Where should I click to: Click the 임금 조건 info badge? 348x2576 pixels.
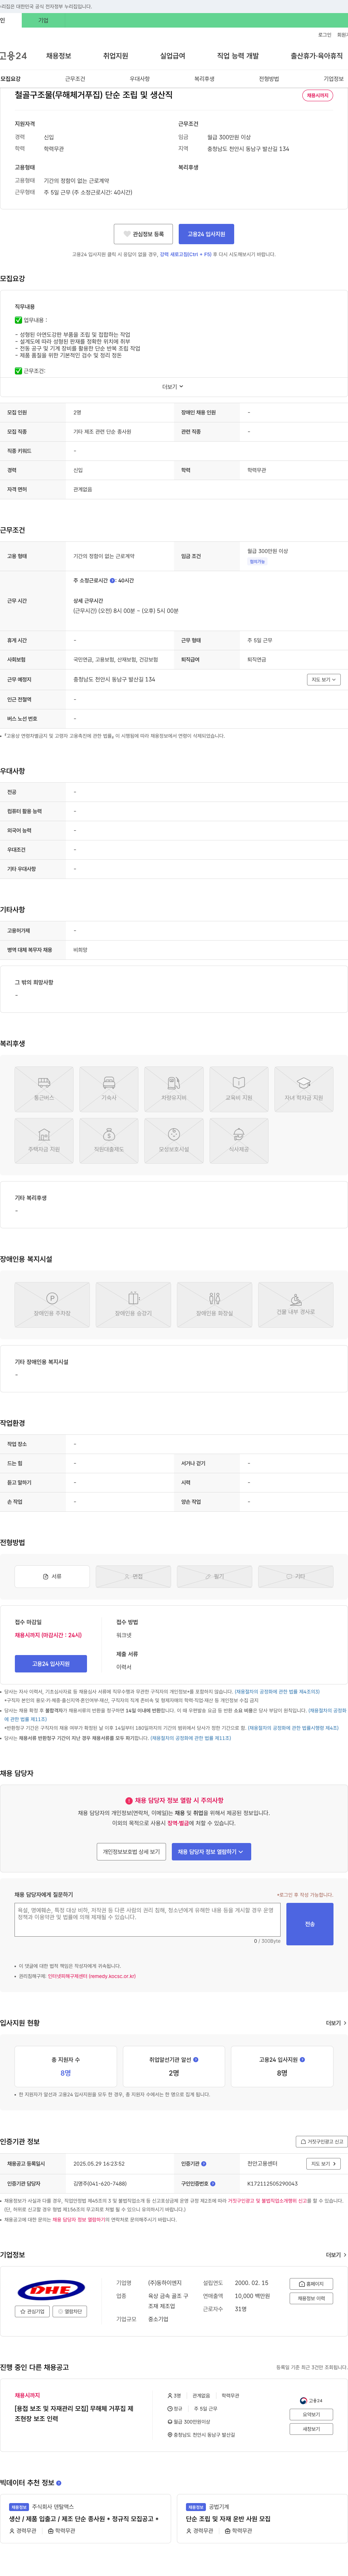click(257, 562)
